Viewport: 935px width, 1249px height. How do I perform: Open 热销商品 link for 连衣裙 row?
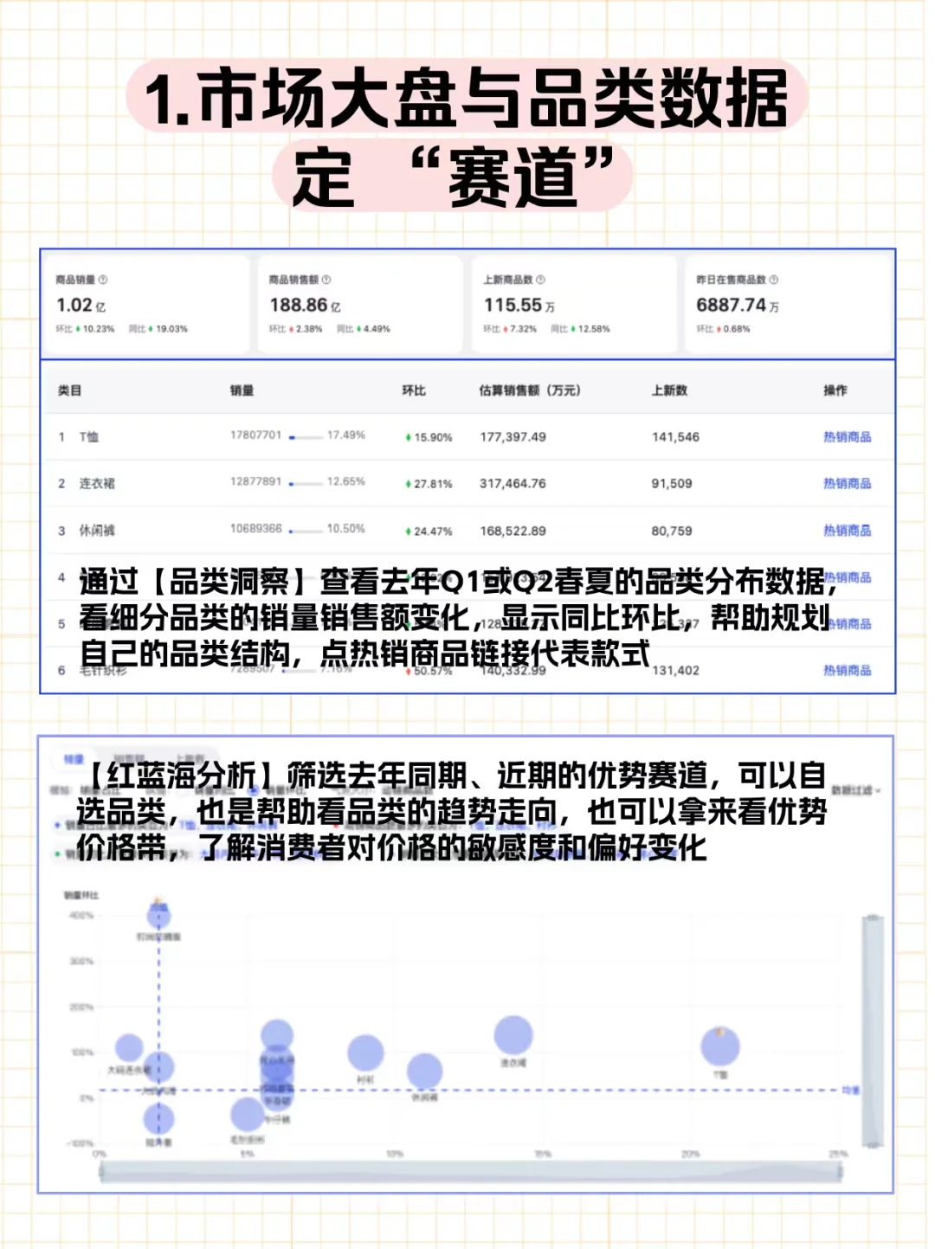(x=847, y=484)
